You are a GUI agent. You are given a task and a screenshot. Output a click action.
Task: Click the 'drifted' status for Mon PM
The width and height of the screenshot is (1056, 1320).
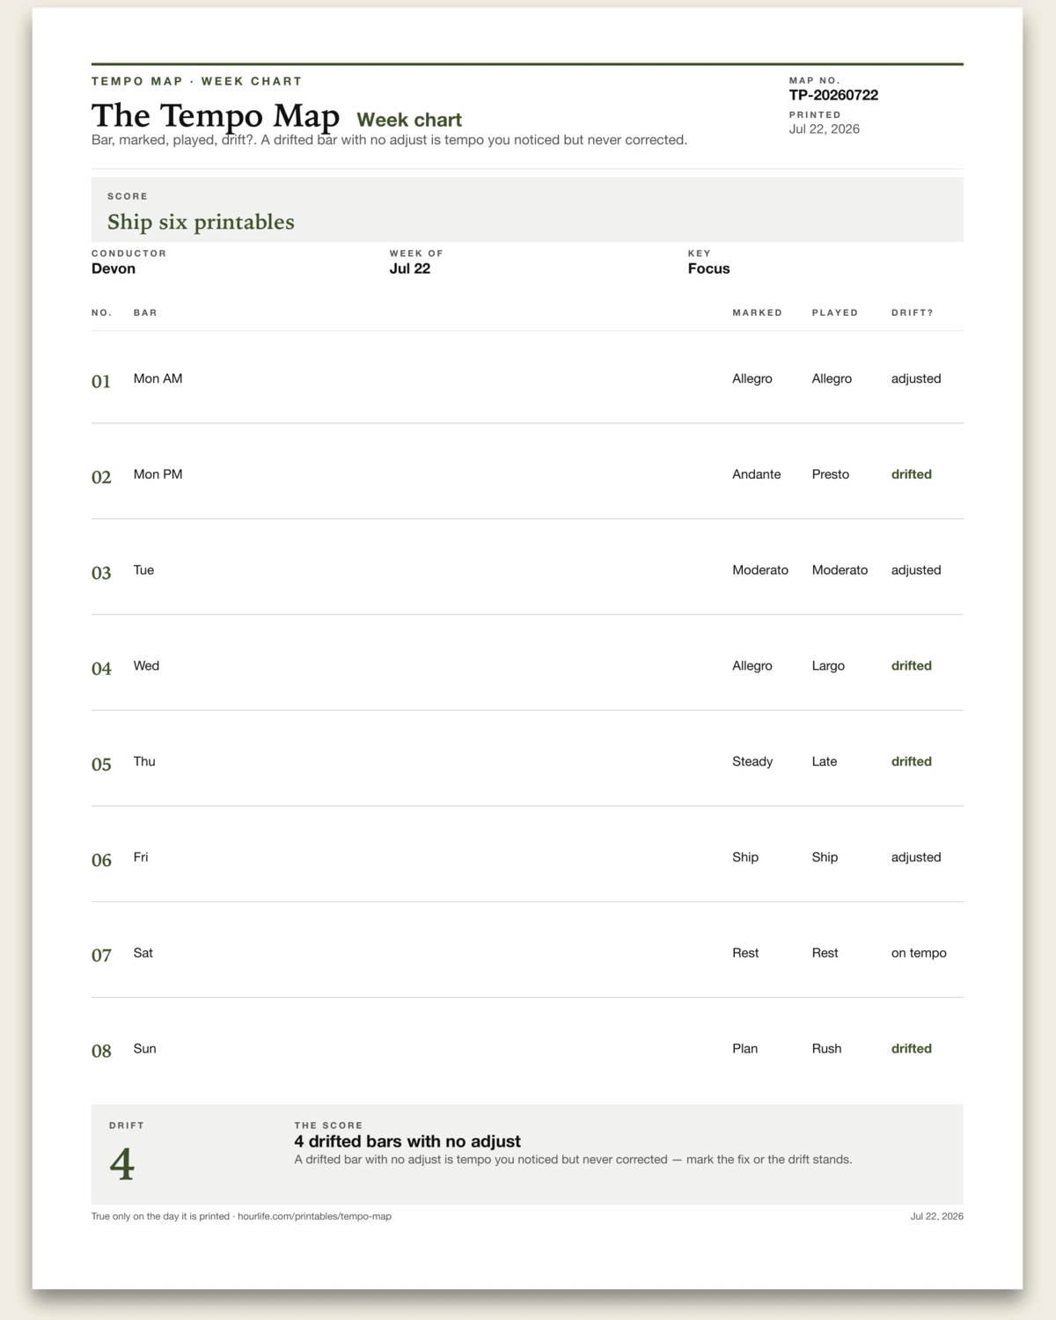click(911, 474)
